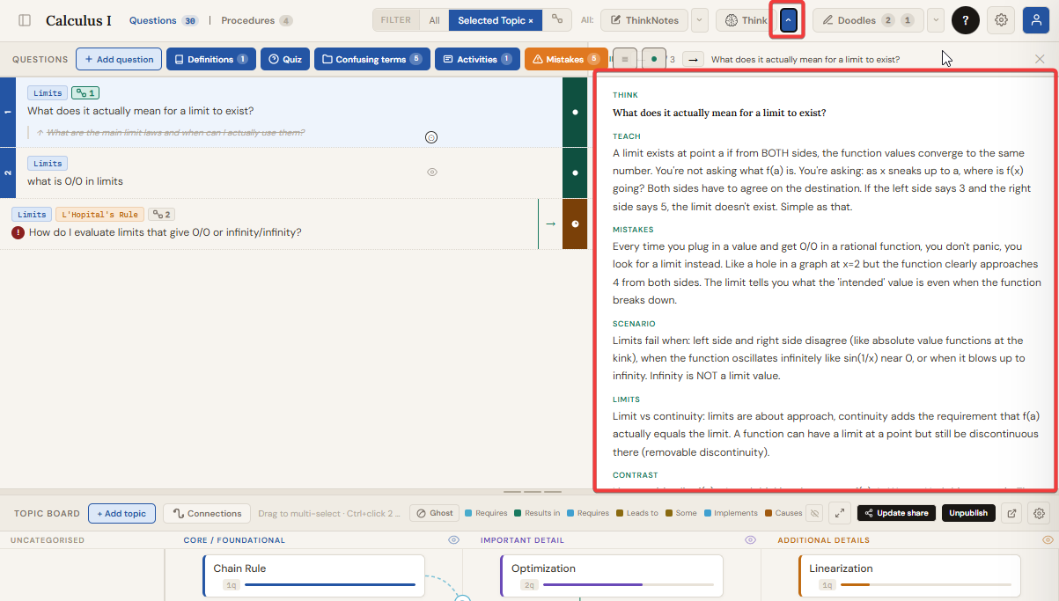Toggle the Ghost mode button
The width and height of the screenshot is (1059, 601).
pos(433,513)
